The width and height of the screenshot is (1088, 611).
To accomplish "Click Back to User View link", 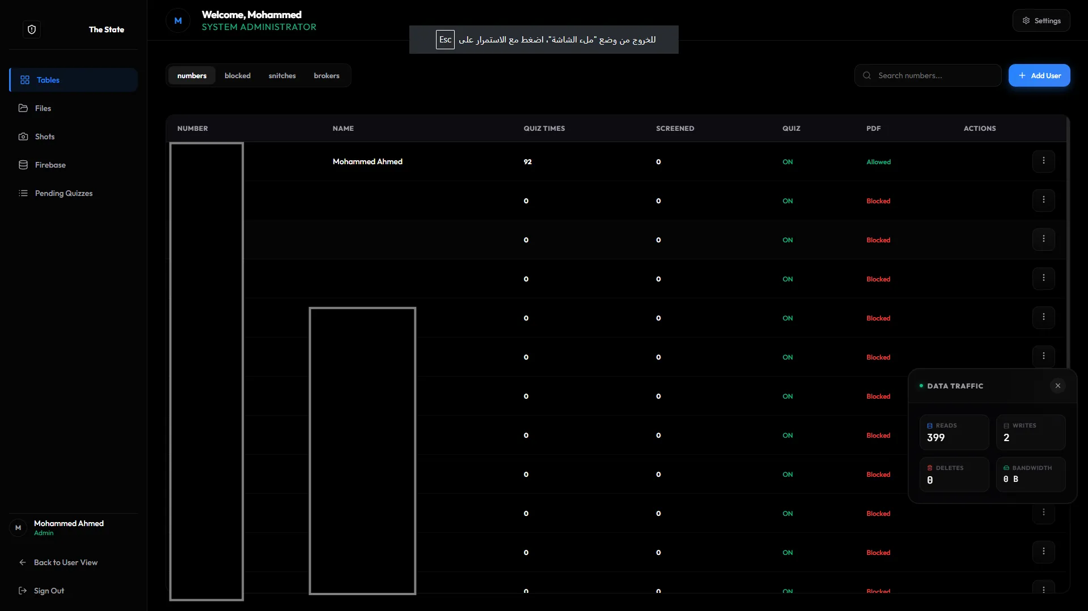I will 66,562.
